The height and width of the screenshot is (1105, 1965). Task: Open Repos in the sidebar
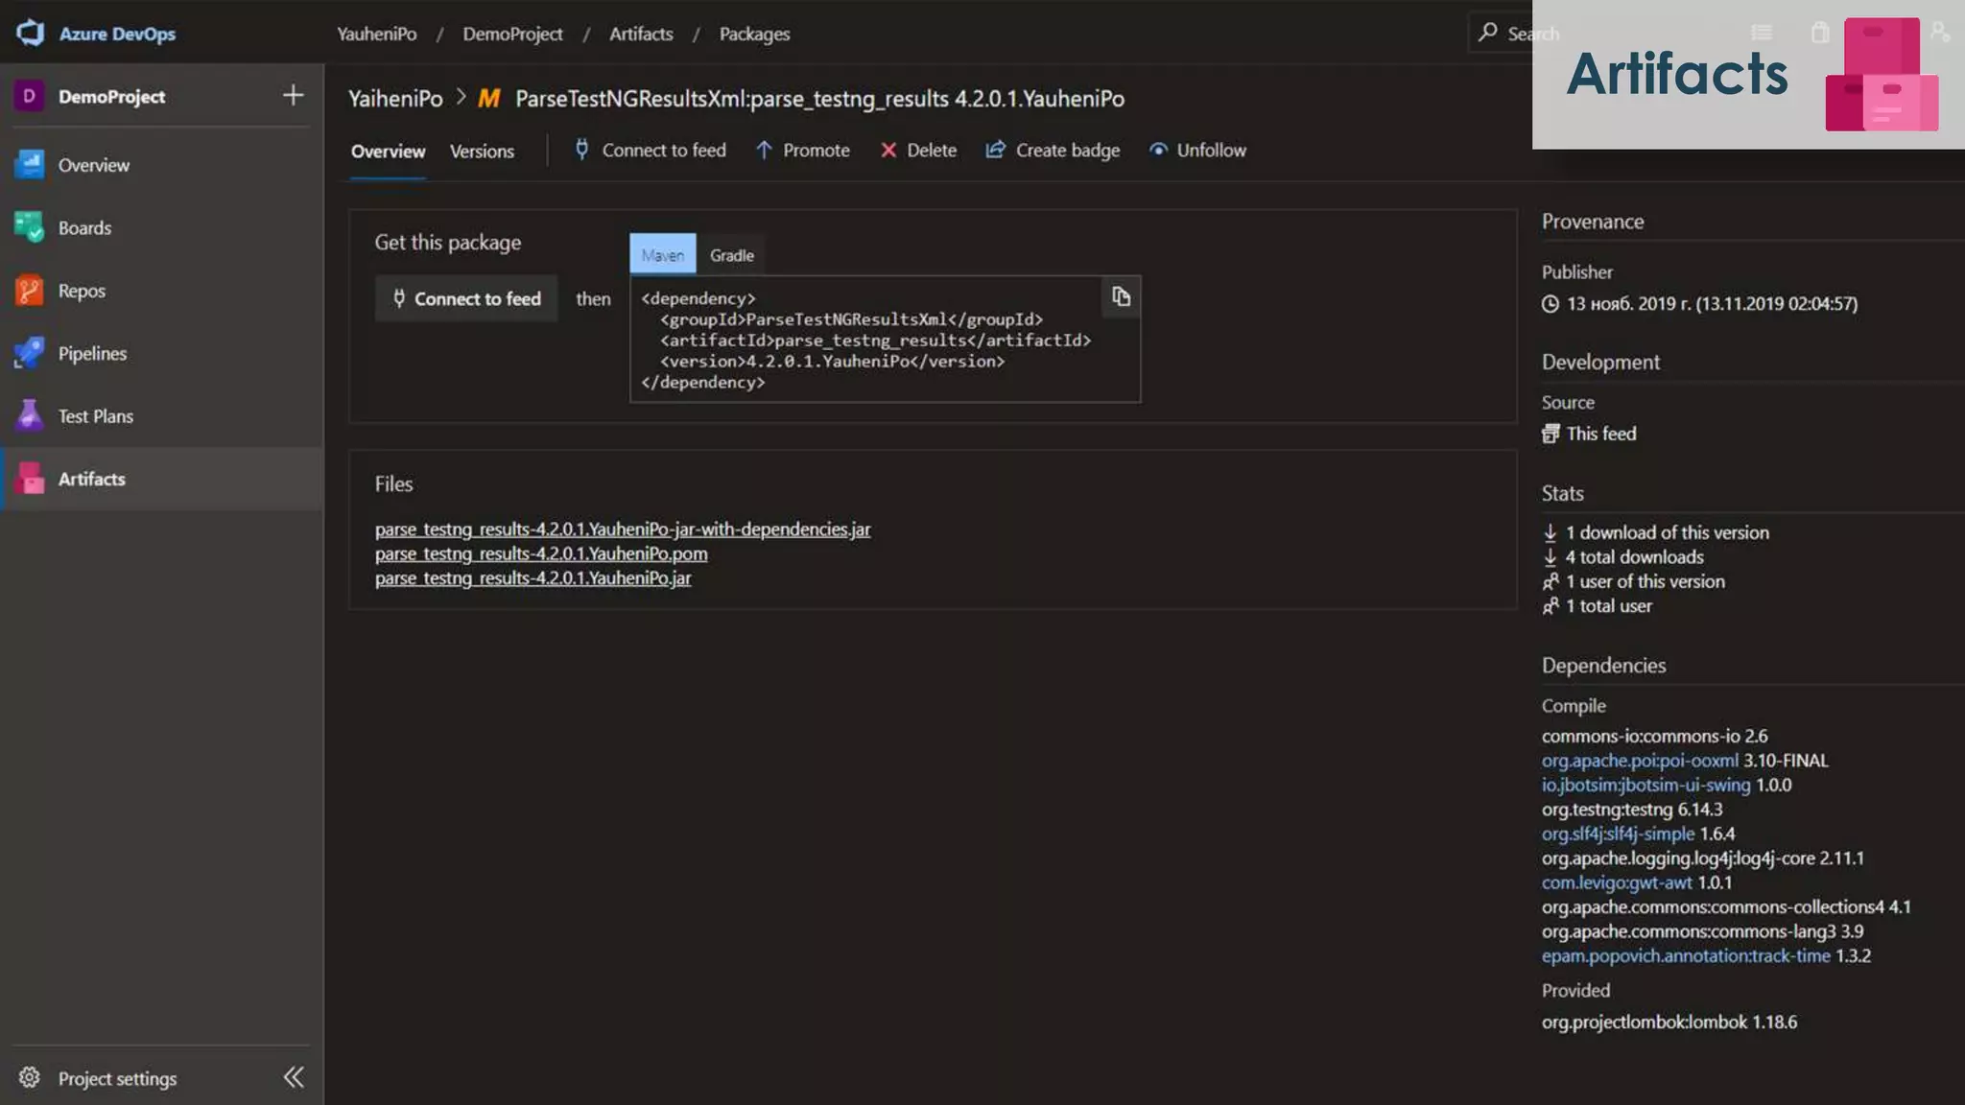pyautogui.click(x=82, y=291)
